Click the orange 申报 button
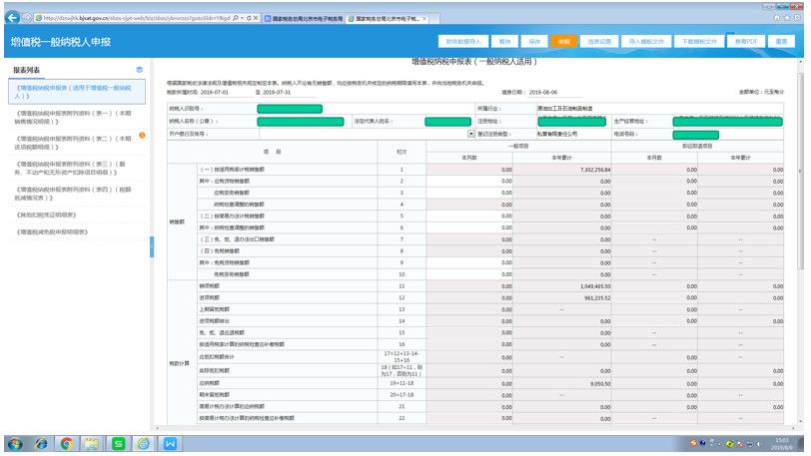The height and width of the screenshot is (456, 811). [563, 41]
